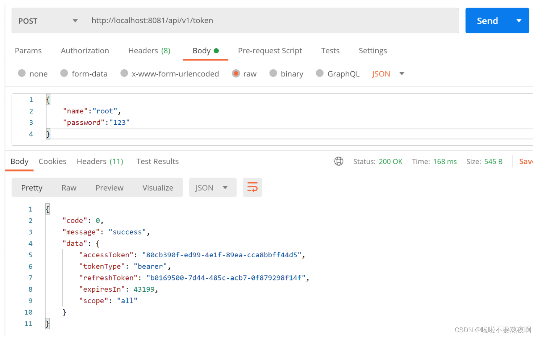Switch response view to Raw

click(x=69, y=188)
